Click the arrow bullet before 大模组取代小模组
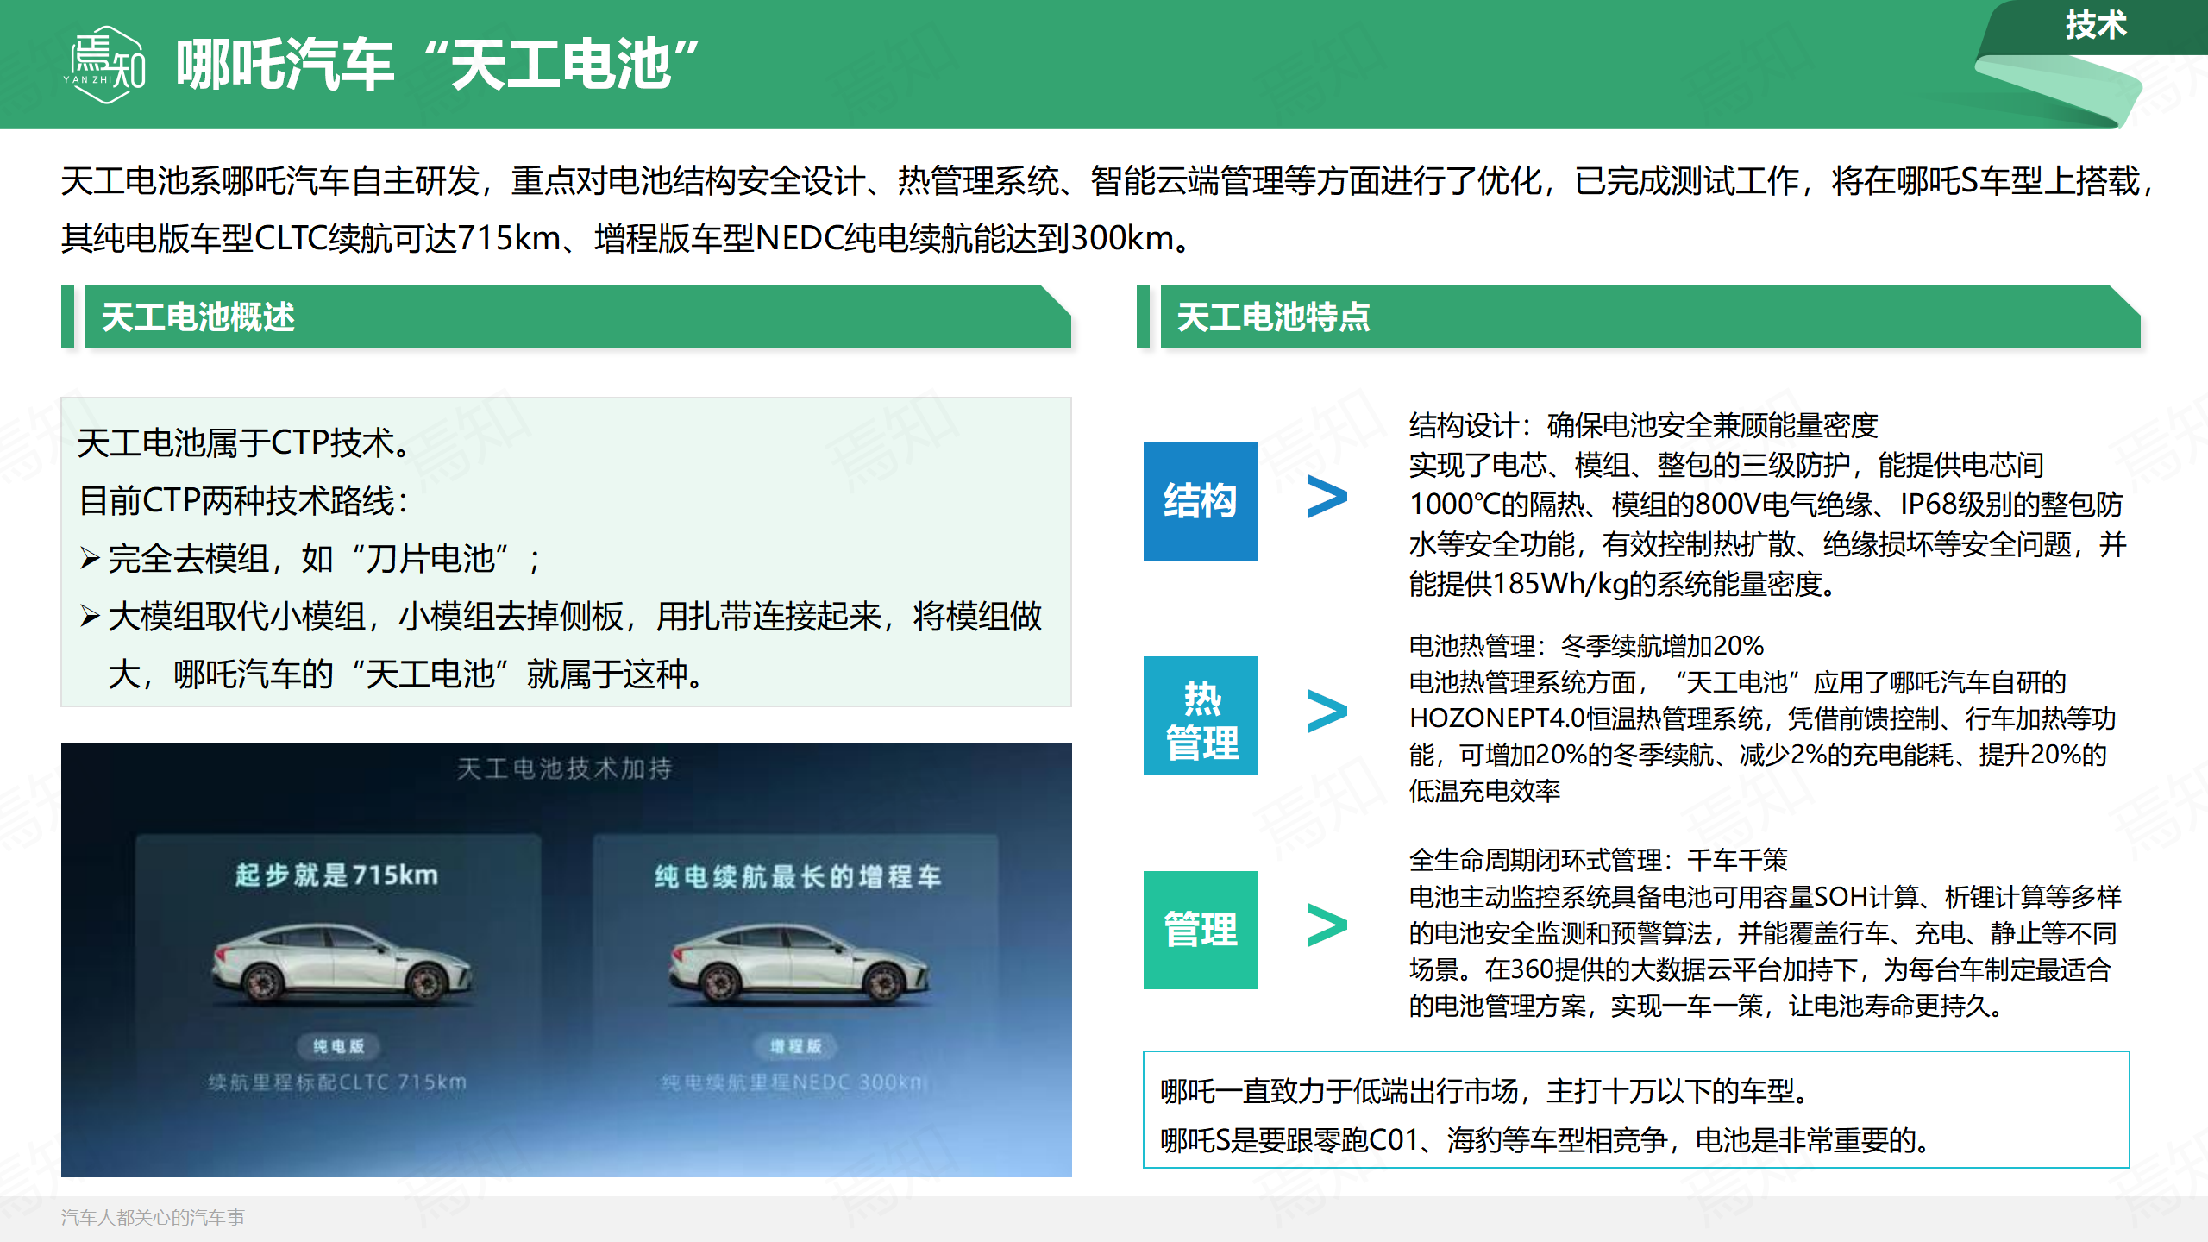This screenshot has width=2208, height=1242. (x=90, y=616)
